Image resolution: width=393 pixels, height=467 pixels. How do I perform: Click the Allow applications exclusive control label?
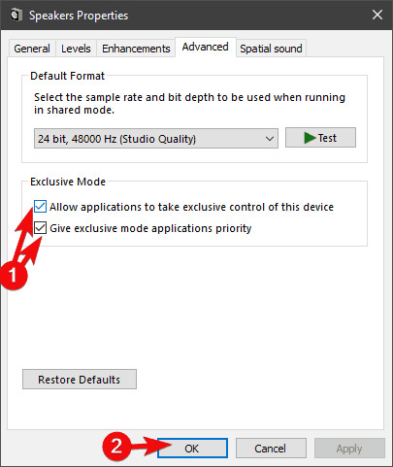click(x=191, y=207)
